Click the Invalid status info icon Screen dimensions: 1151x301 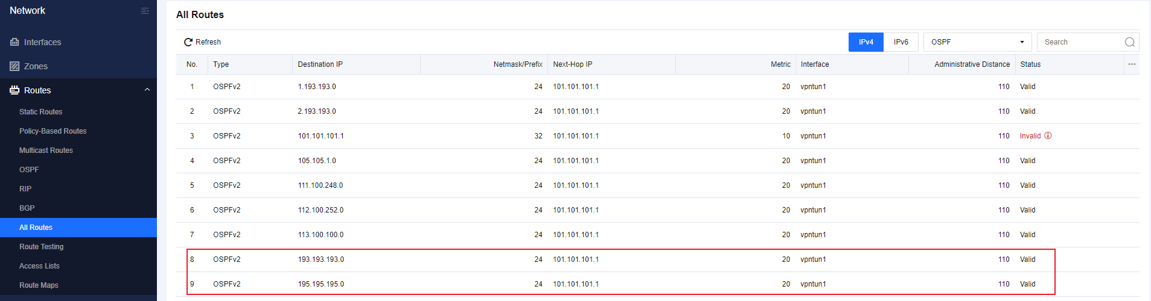1048,135
